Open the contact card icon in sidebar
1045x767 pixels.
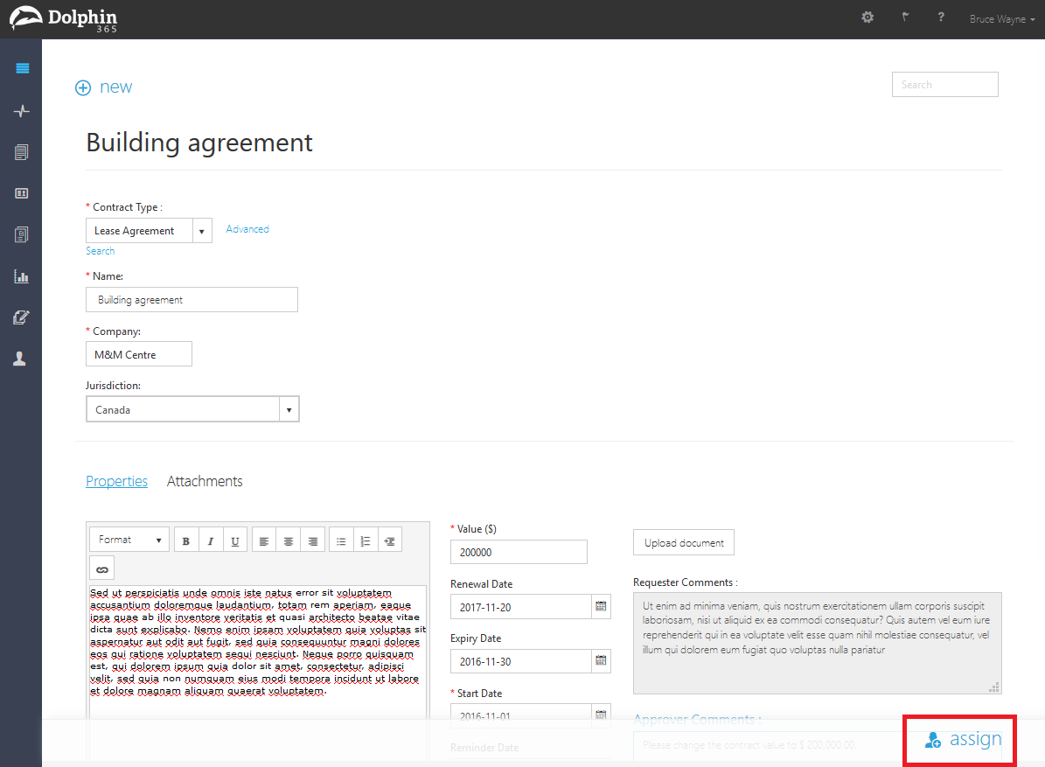tap(21, 193)
